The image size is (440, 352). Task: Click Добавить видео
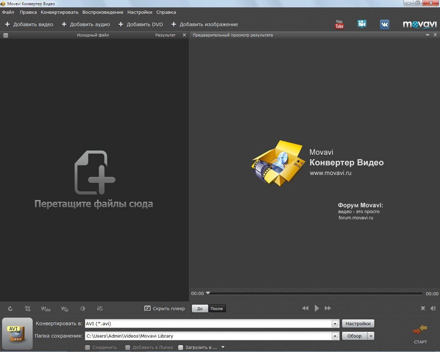tap(29, 24)
